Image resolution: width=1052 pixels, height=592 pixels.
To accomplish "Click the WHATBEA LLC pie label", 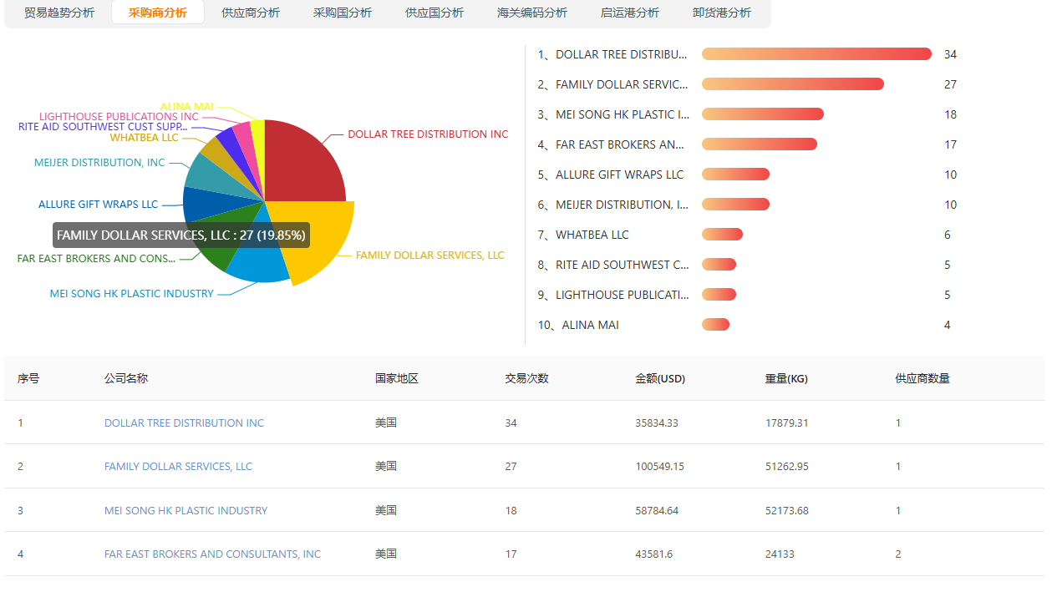I will (x=144, y=138).
